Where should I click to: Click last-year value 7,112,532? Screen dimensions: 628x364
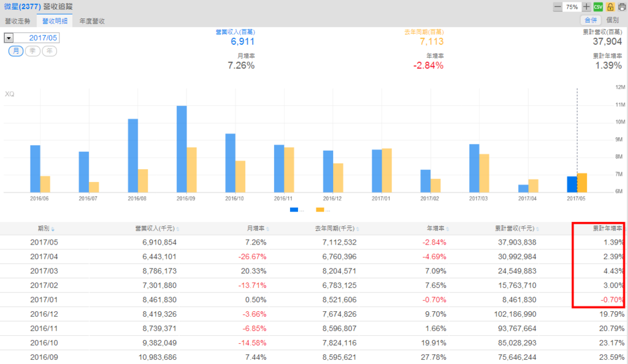click(x=339, y=243)
